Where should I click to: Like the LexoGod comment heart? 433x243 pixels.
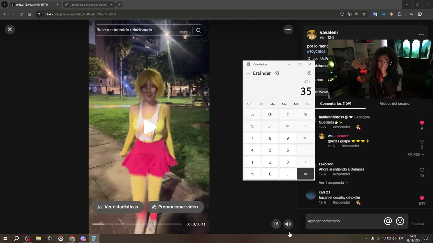[x=422, y=170]
